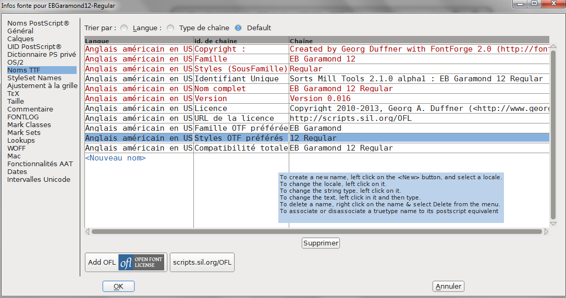The width and height of the screenshot is (566, 298).
Task: Click the <Nouveau nom> entry
Action: point(116,158)
